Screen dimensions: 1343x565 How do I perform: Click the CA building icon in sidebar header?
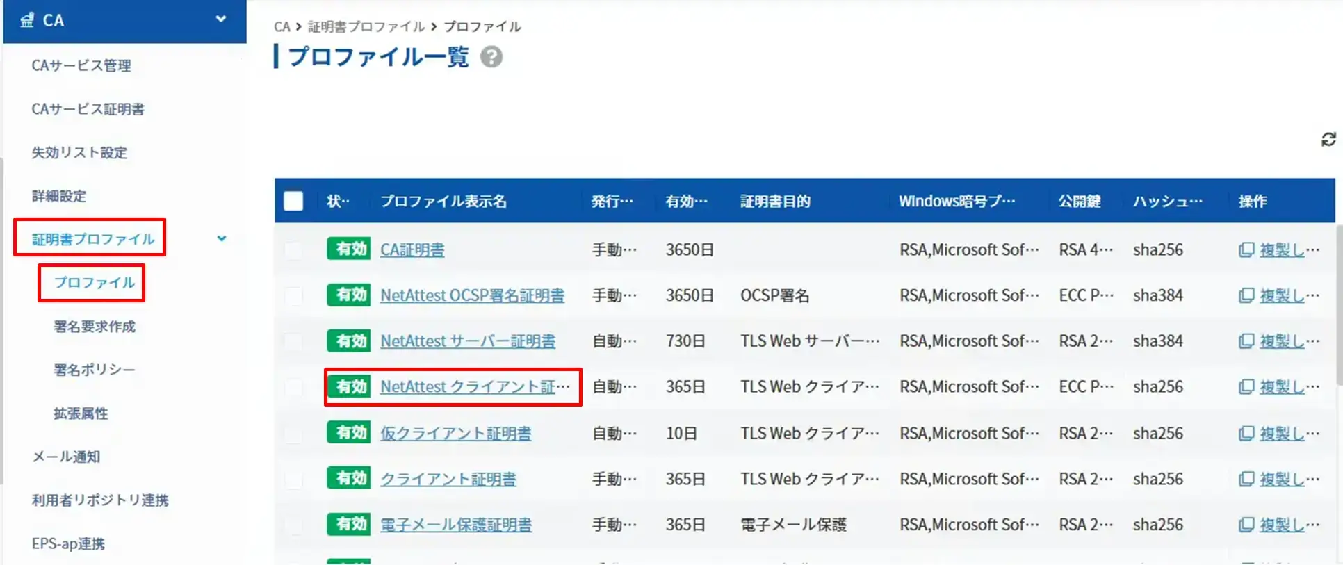point(27,20)
